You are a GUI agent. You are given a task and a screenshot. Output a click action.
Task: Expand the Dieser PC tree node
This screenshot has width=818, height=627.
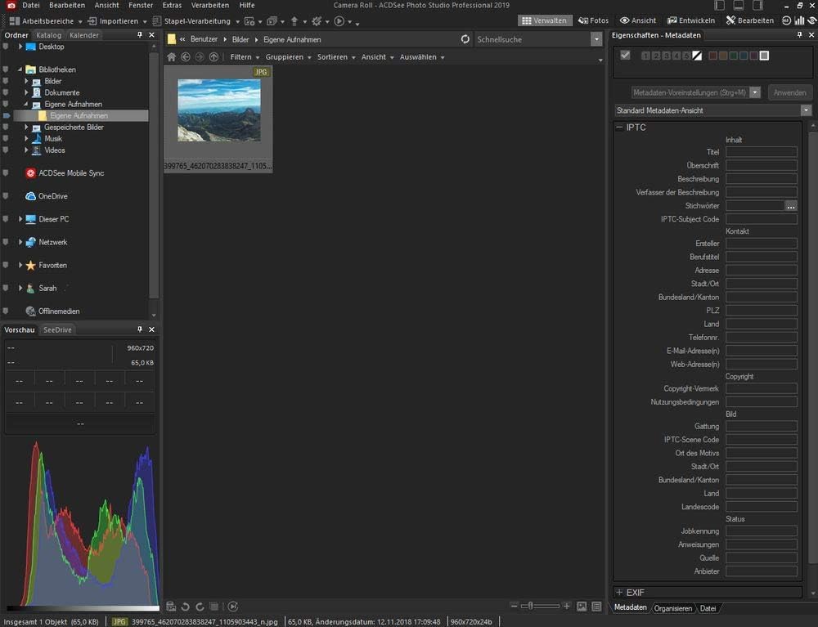tap(20, 219)
